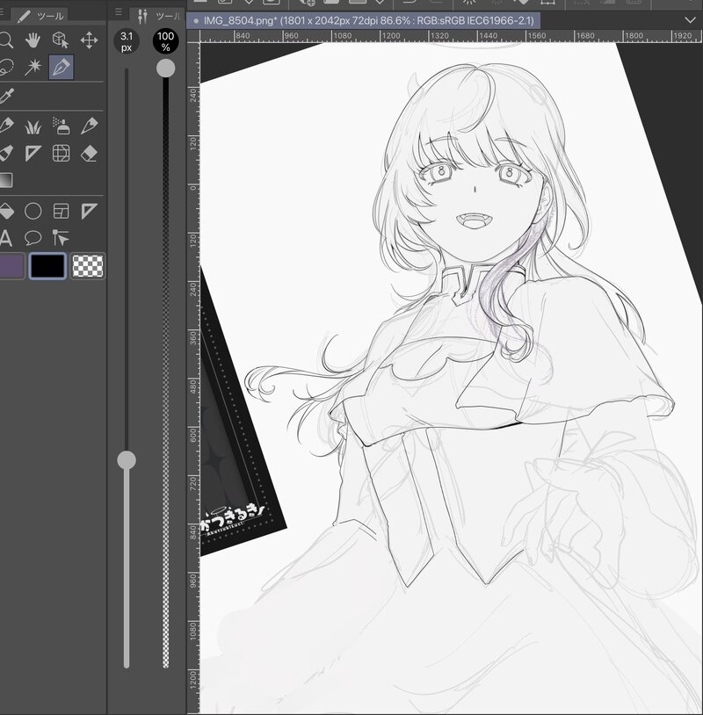
Task: Click the horizontal ruler at 1200 mark
Action: tap(391, 35)
